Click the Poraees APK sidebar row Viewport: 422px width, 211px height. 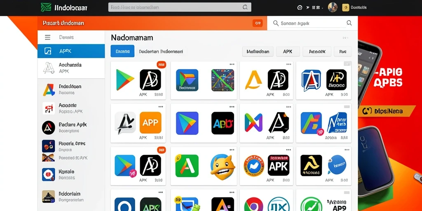[x=71, y=158]
